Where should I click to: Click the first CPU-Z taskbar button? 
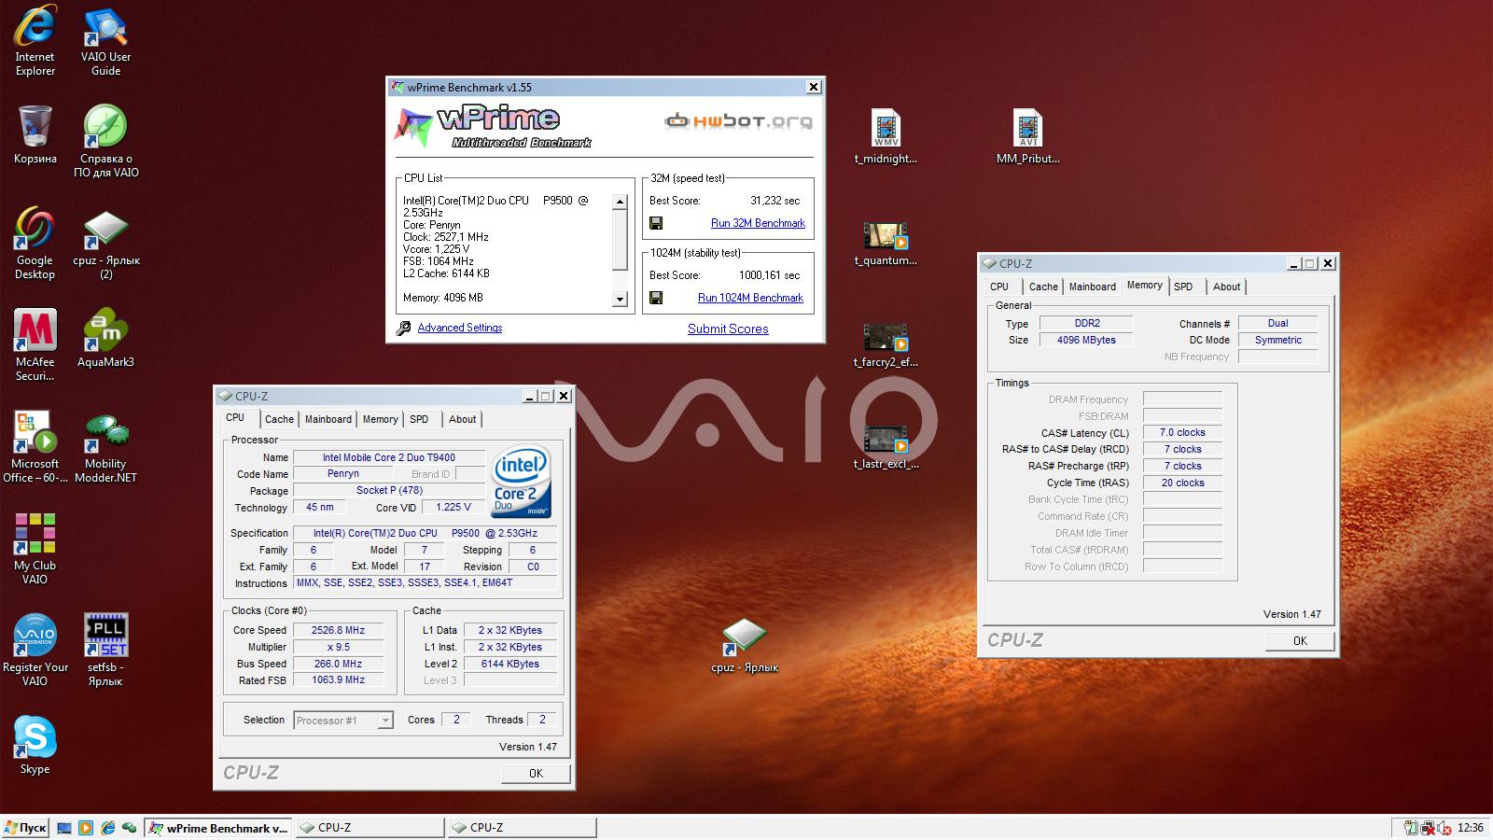[370, 828]
